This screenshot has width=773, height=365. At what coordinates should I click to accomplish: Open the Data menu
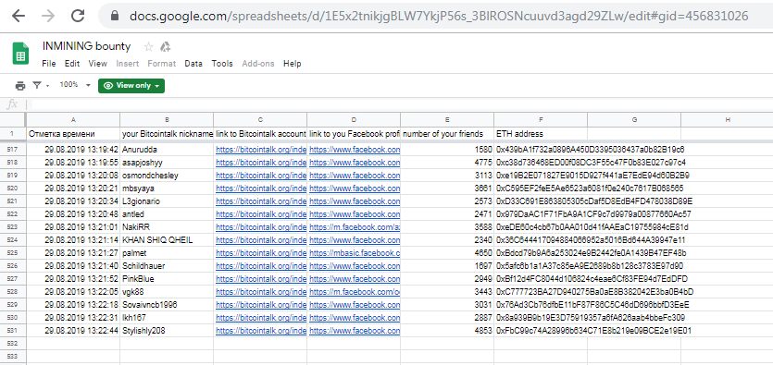tap(193, 64)
